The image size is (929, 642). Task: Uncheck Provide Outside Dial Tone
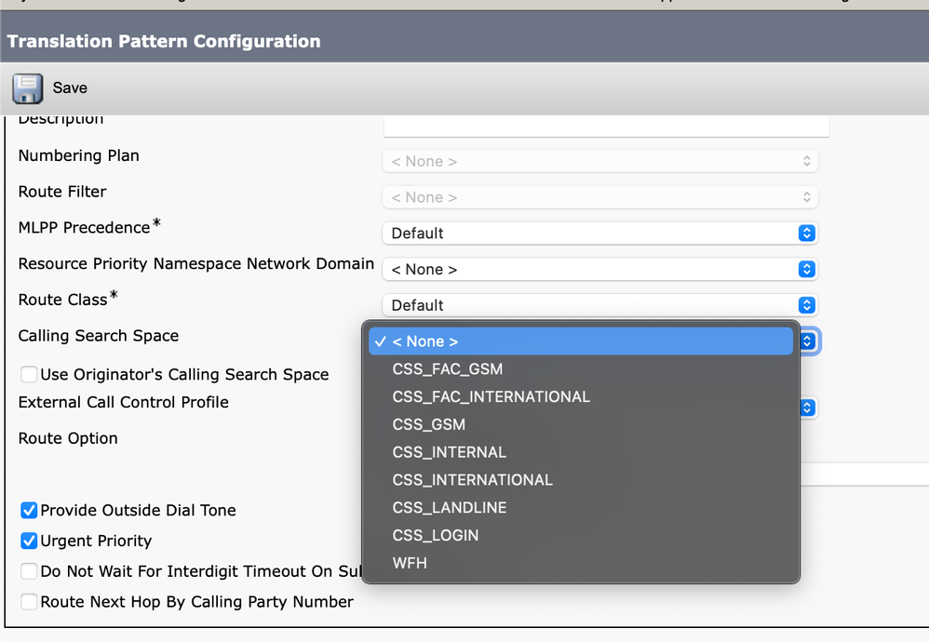pos(29,510)
